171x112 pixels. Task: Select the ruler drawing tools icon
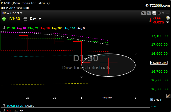[x=168, y=96]
